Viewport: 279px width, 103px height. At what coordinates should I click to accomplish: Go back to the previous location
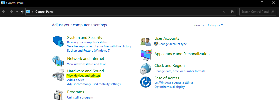pos(4,12)
